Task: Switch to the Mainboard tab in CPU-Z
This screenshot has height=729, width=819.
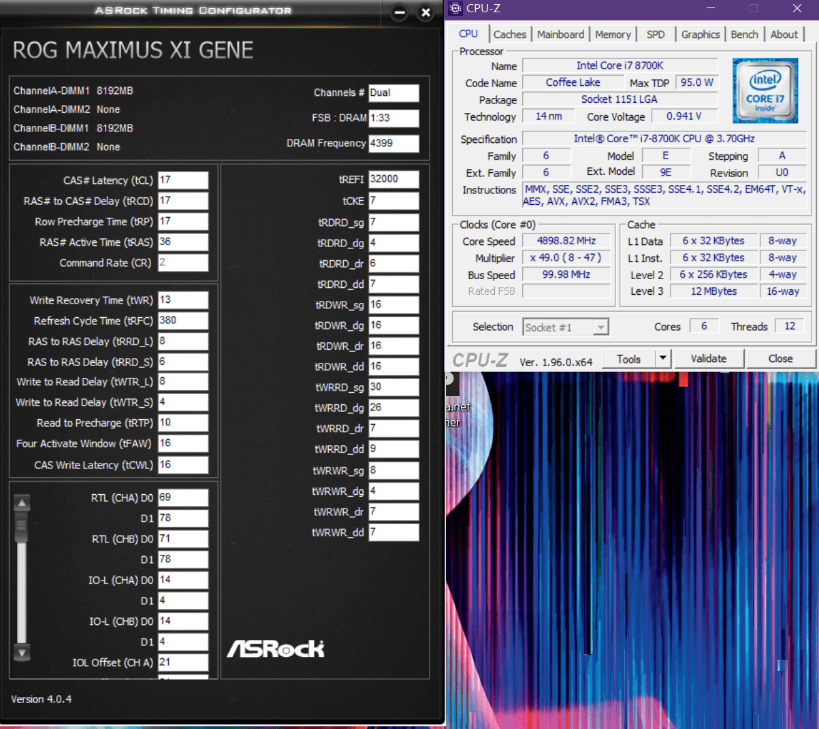Action: (560, 35)
